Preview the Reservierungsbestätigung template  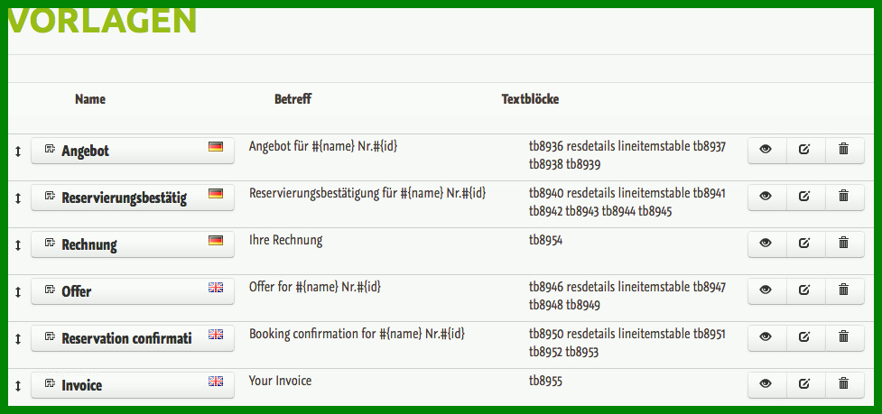click(x=766, y=197)
